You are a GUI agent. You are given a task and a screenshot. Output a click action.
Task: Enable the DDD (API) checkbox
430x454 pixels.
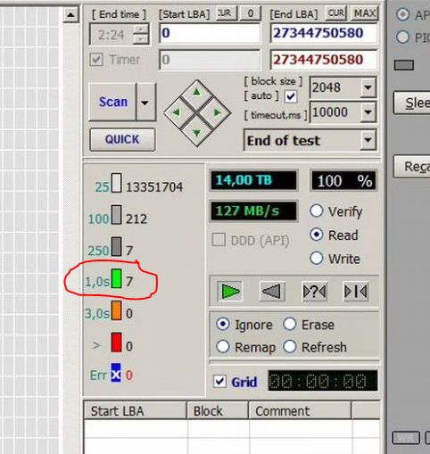[x=219, y=240]
